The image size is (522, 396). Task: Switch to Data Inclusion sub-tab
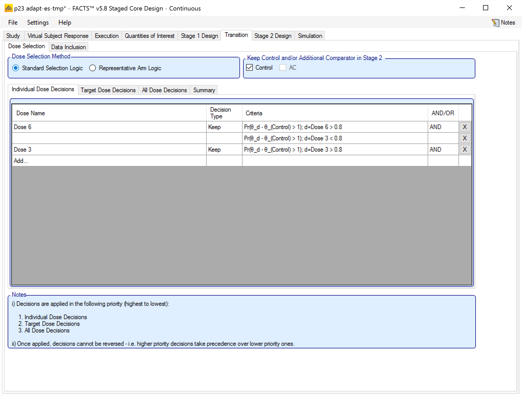68,47
